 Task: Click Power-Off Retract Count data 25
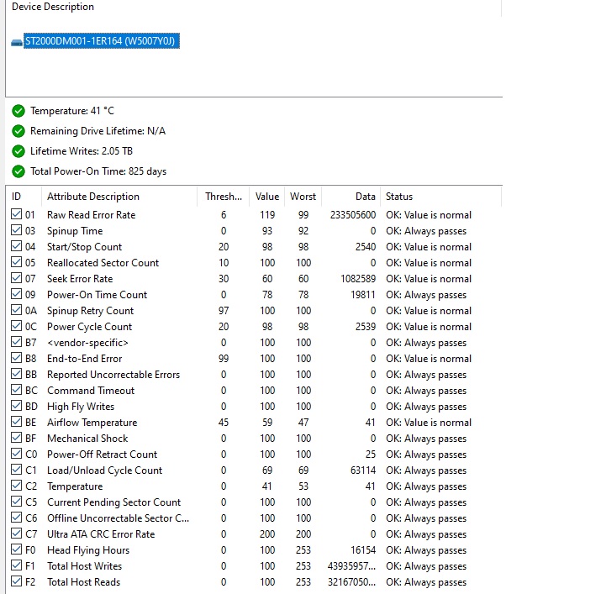point(370,455)
